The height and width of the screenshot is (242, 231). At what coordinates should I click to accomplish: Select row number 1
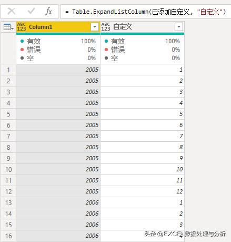coord(8,70)
